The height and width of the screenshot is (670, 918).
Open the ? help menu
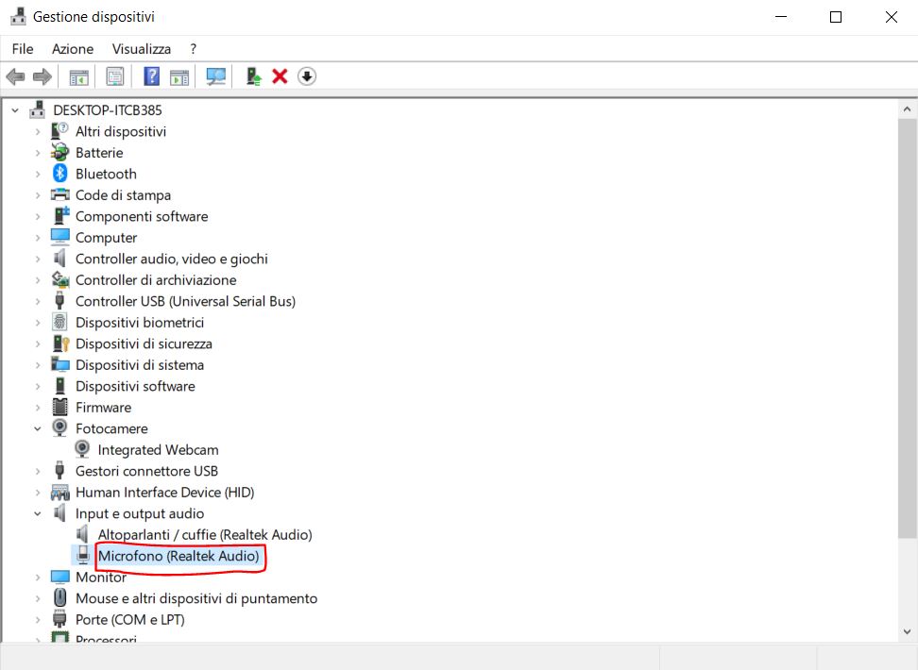tap(194, 48)
